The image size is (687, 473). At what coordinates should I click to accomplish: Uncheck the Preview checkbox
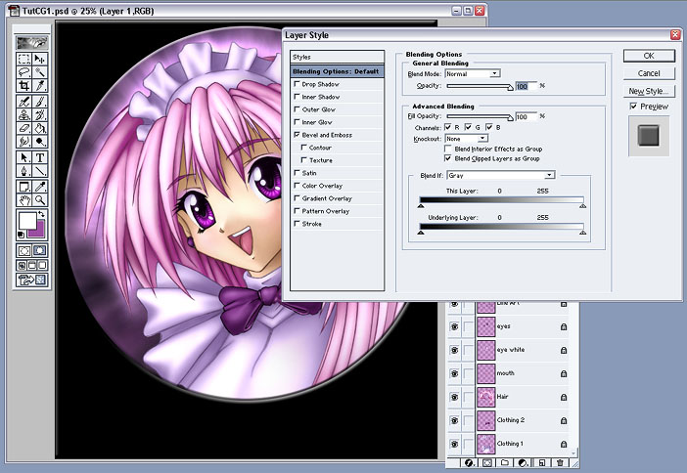pyautogui.click(x=633, y=106)
